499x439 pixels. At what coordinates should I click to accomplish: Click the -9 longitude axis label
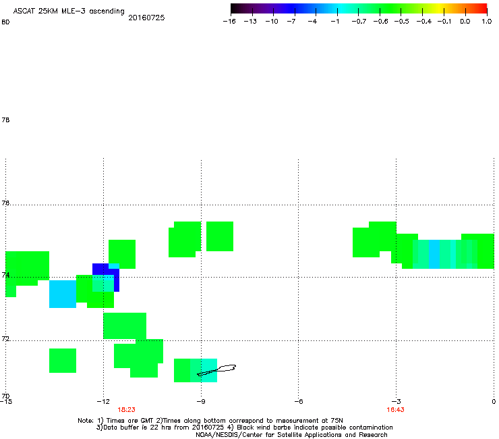200,402
